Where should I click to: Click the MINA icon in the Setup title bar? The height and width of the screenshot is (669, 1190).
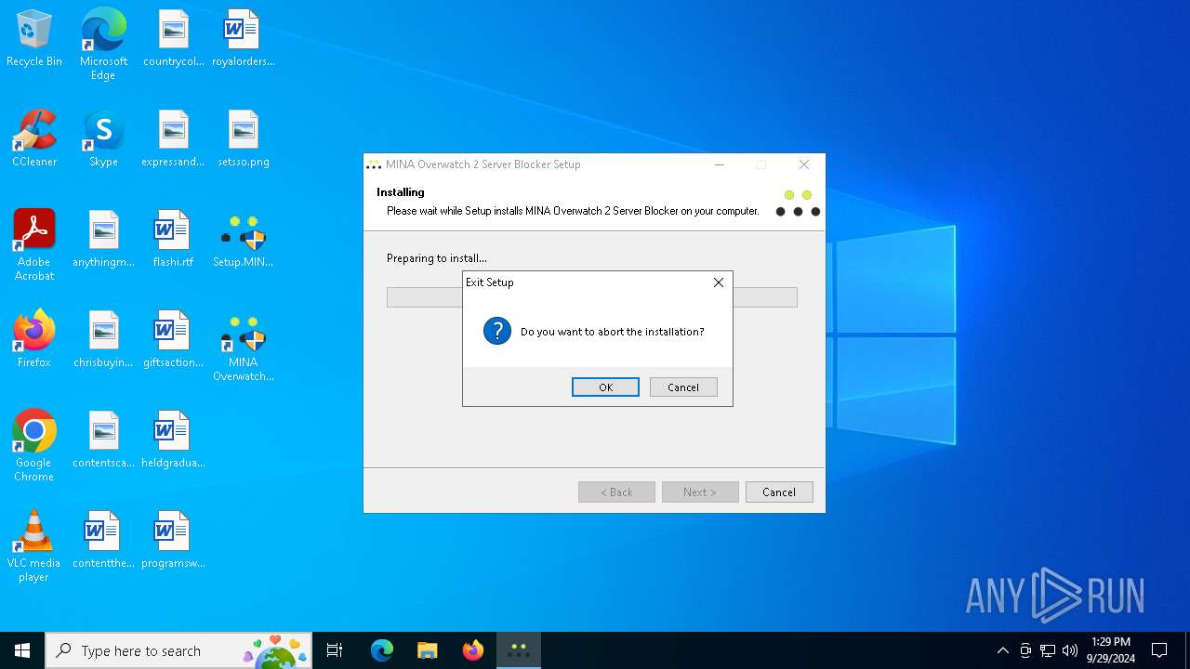pos(374,164)
